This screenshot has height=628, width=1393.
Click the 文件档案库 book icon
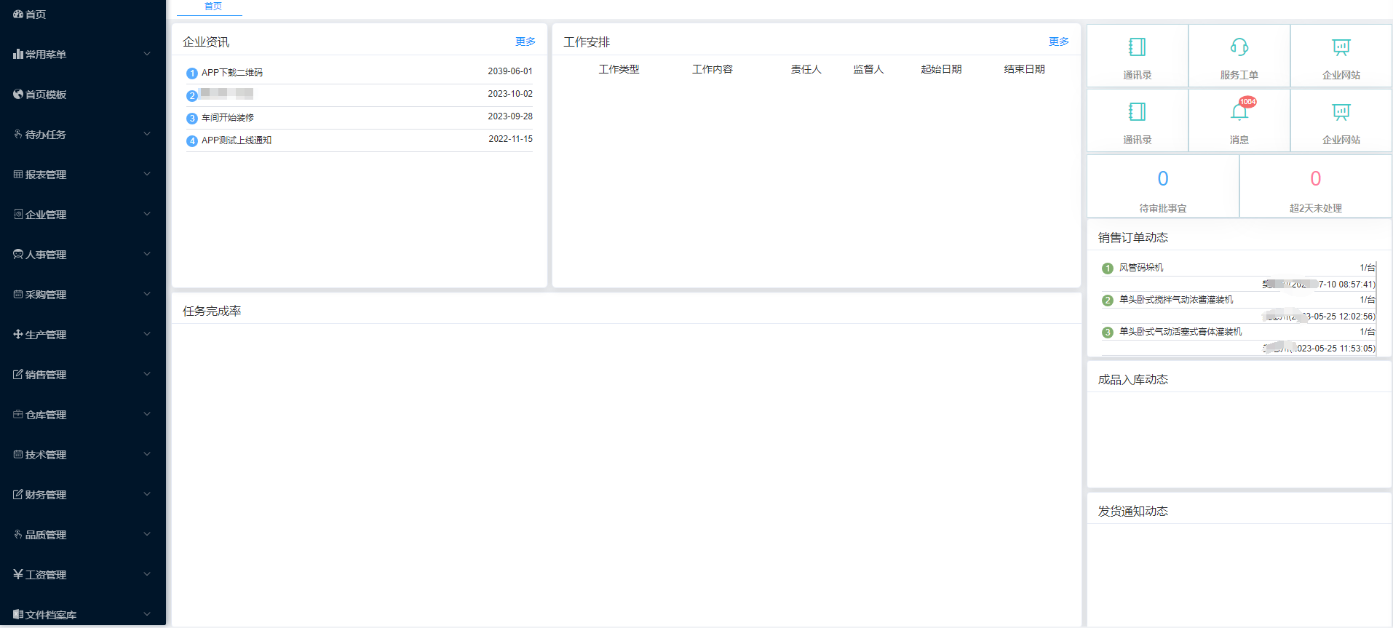point(18,614)
